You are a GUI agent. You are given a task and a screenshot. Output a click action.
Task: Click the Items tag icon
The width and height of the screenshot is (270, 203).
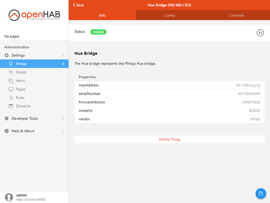click(11, 81)
